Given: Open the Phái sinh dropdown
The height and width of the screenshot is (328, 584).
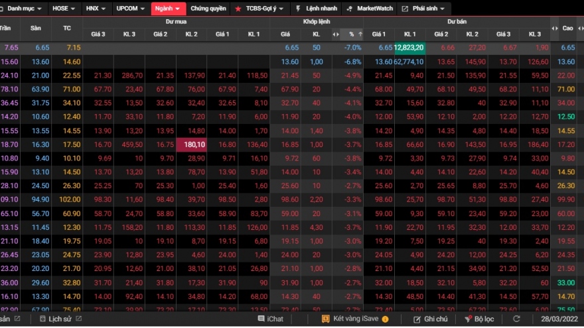Looking at the screenshot, I should tap(423, 9).
